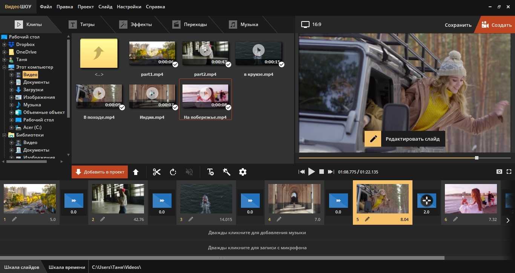Enter fullscreen preview mode
The width and height of the screenshot is (515, 273).
coord(509,172)
